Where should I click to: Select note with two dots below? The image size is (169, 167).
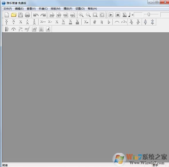click(x=7, y=22)
